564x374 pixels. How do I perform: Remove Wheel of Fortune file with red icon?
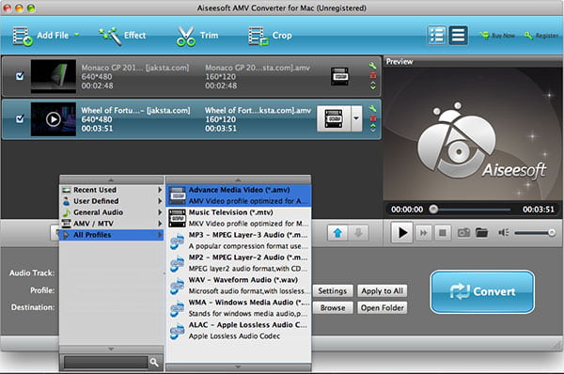pyautogui.click(x=373, y=118)
